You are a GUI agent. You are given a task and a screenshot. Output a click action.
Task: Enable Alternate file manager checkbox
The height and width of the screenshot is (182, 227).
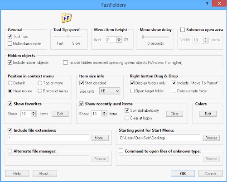coord(10,151)
